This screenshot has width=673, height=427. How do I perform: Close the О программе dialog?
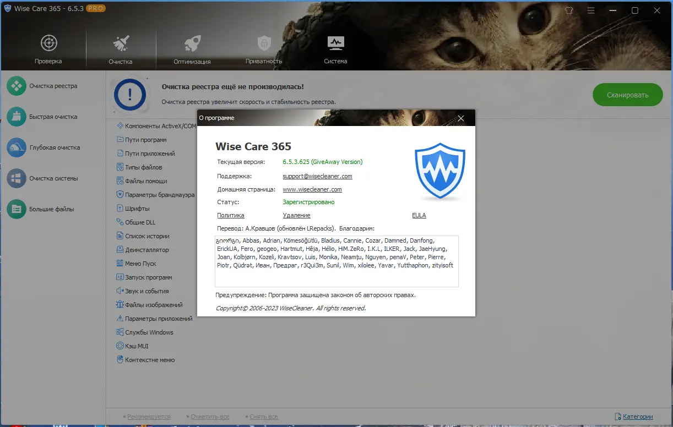[461, 118]
